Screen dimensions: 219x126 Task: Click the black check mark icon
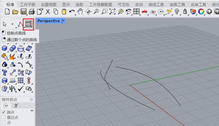pyautogui.click(x=21, y=89)
